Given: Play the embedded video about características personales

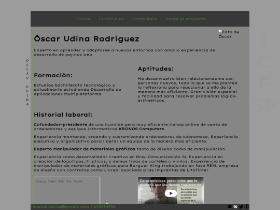Looking at the screenshot, I should pyautogui.click(x=171, y=193).
